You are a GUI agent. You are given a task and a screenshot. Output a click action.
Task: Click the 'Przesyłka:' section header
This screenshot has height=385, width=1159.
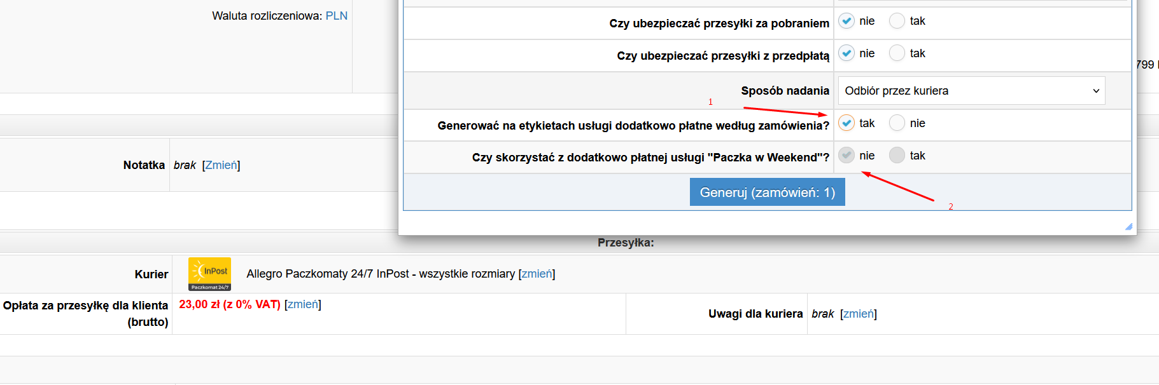[626, 243]
